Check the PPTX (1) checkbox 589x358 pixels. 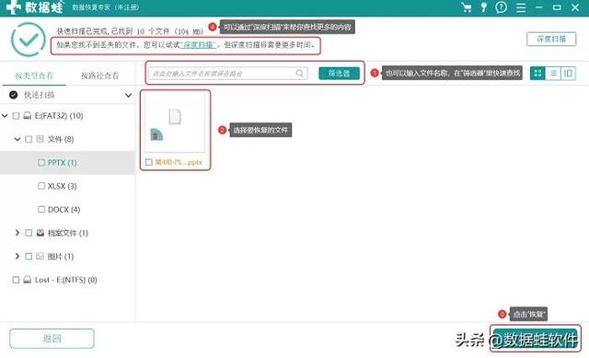click(x=41, y=163)
